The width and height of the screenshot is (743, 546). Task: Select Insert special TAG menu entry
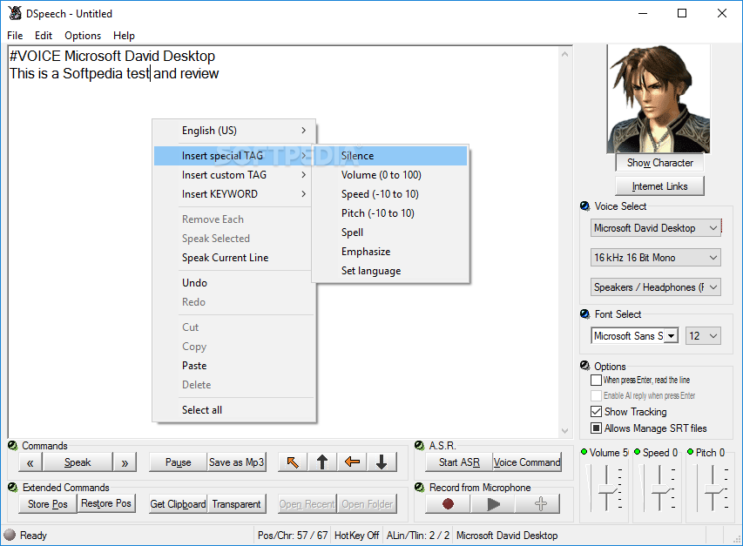click(233, 156)
